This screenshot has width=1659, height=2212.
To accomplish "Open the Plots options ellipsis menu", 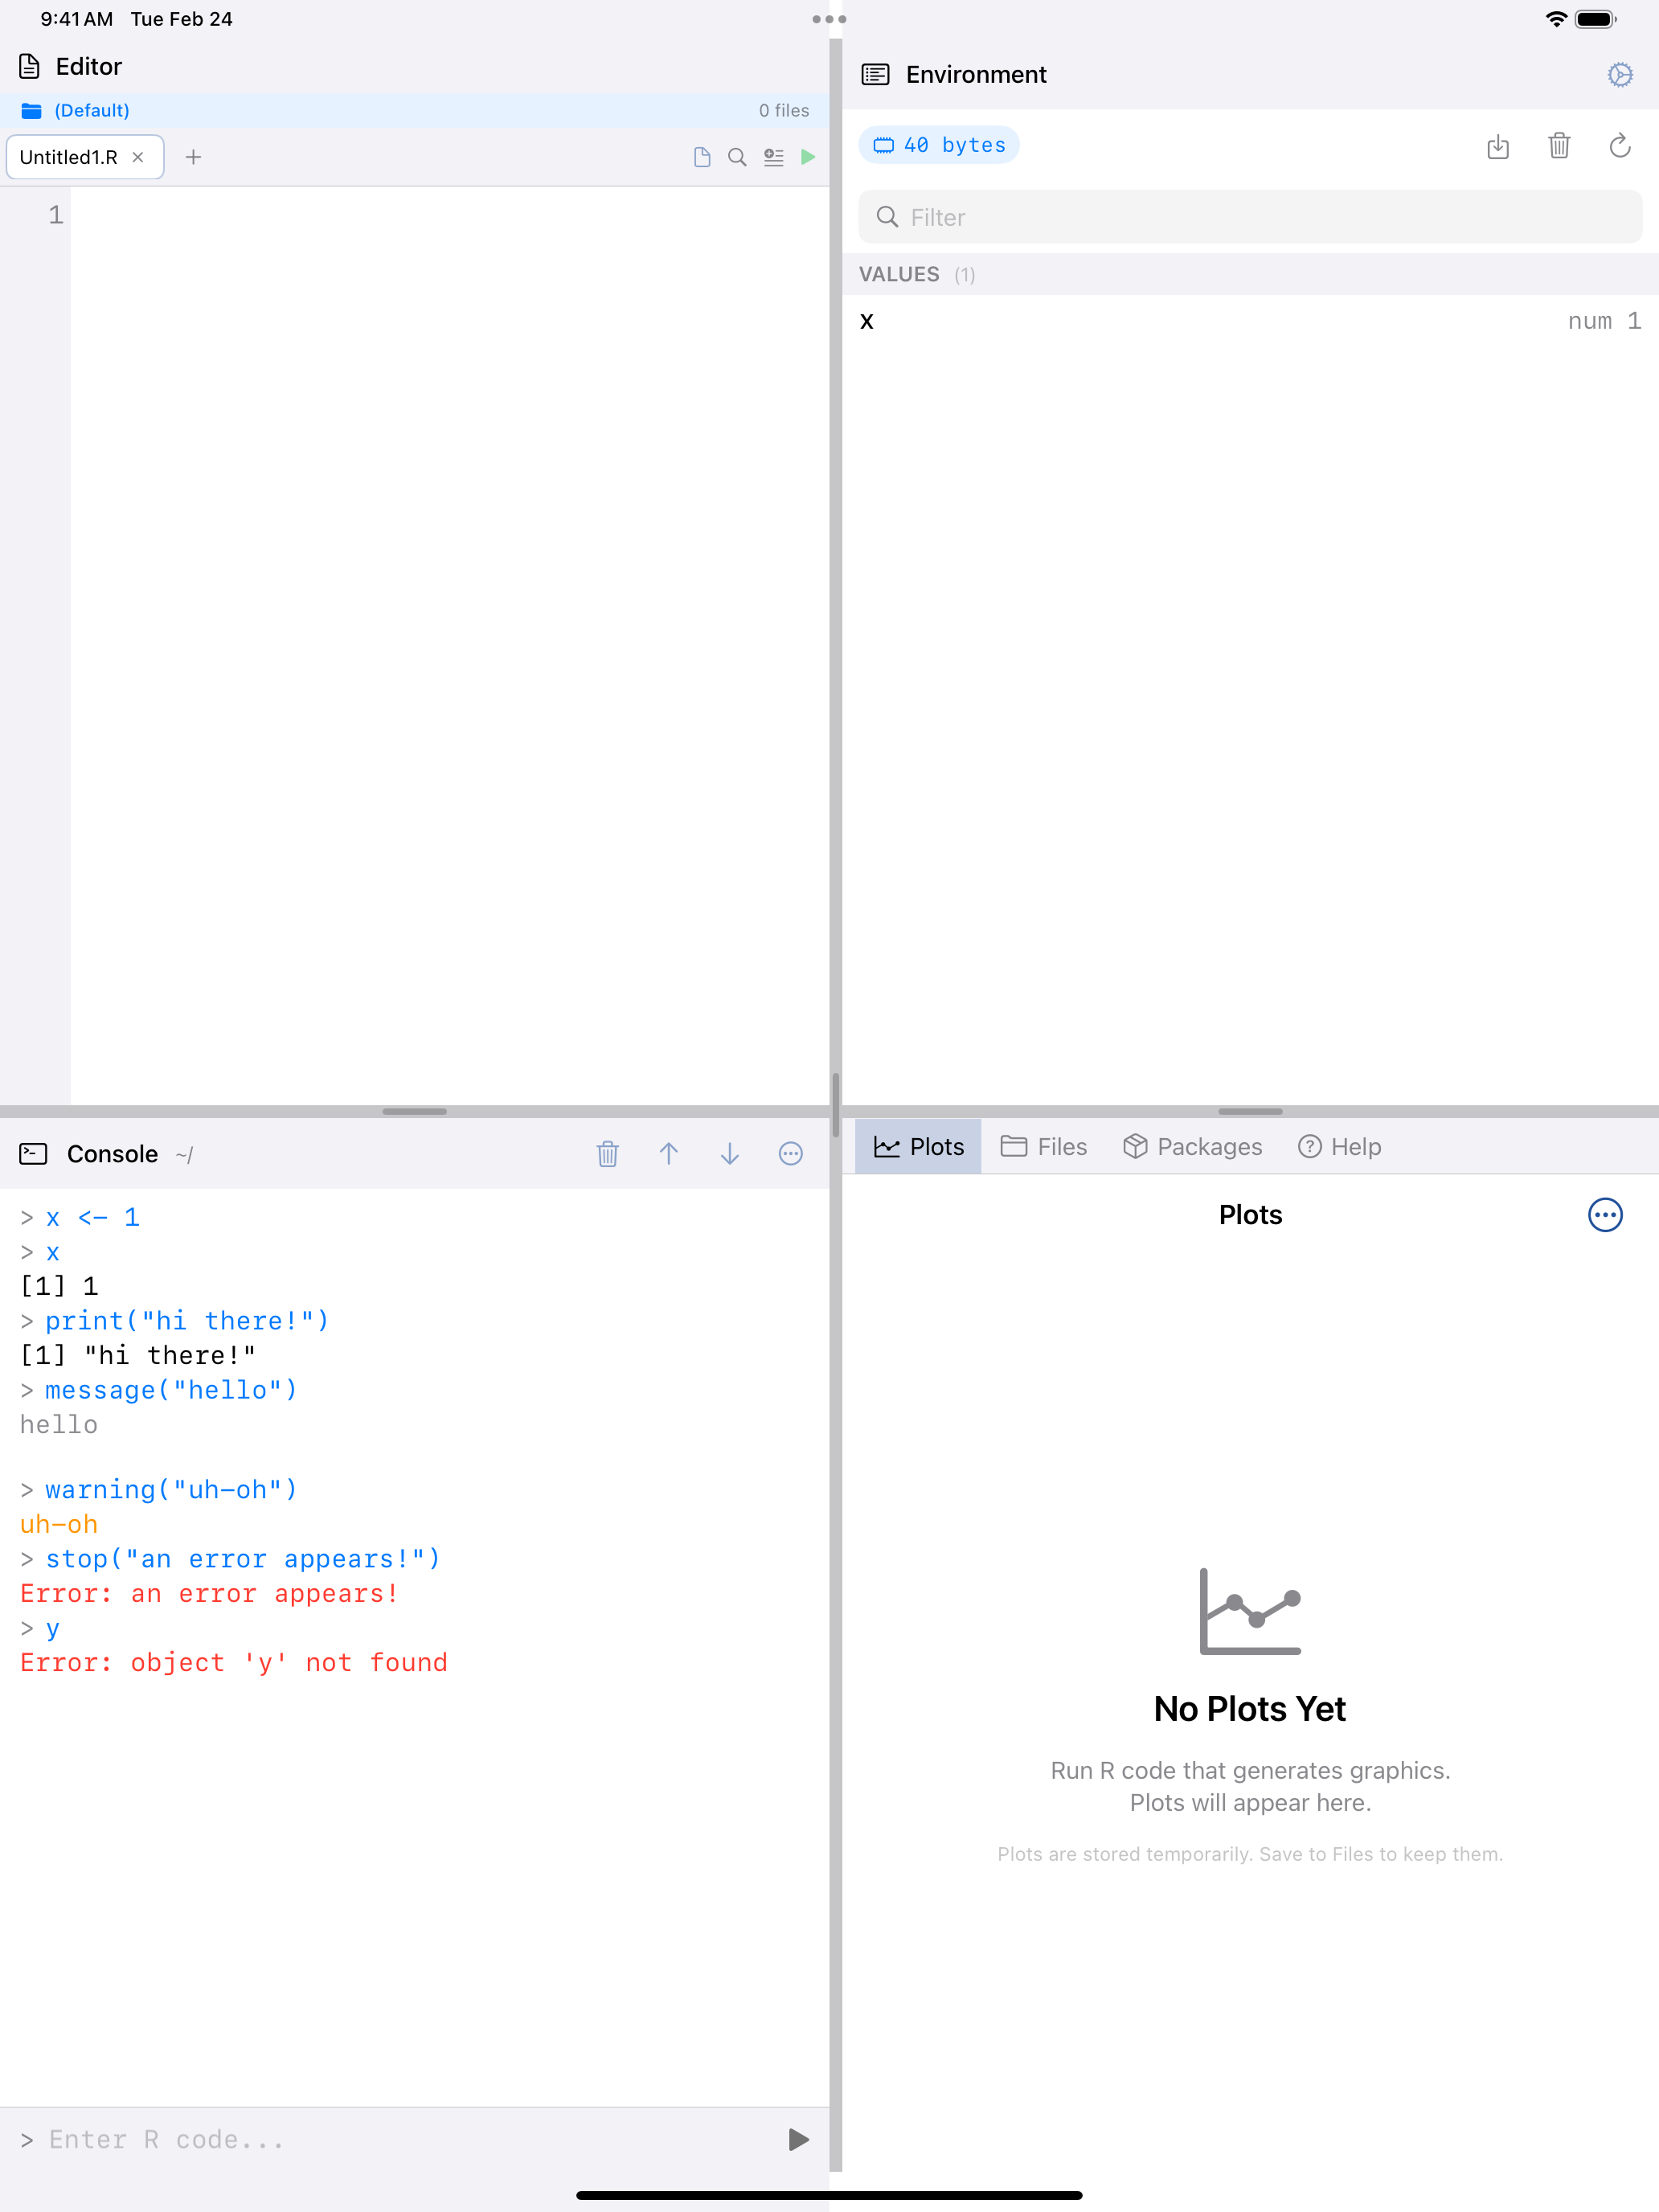I will (1605, 1215).
